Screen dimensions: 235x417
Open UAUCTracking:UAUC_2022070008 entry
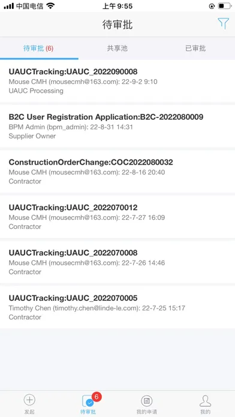point(117,262)
